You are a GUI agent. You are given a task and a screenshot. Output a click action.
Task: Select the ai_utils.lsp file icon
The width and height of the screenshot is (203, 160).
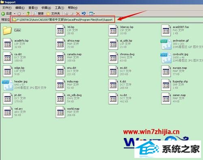[x=113, y=44]
